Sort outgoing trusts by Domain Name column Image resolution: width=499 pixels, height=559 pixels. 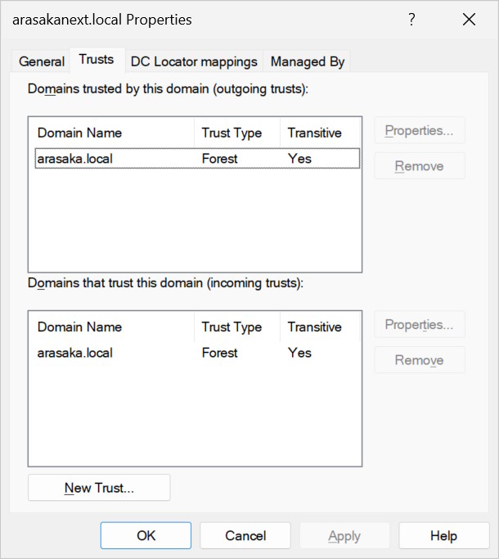pyautogui.click(x=79, y=133)
